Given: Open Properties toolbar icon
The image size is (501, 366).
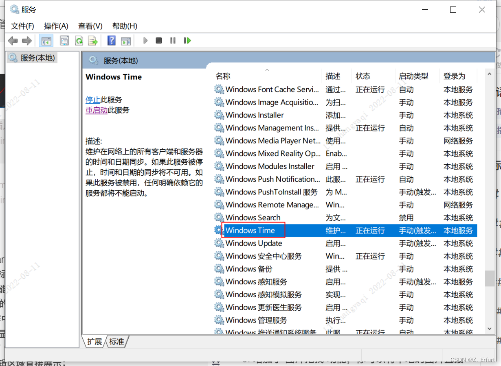Looking at the screenshot, I should [64, 41].
